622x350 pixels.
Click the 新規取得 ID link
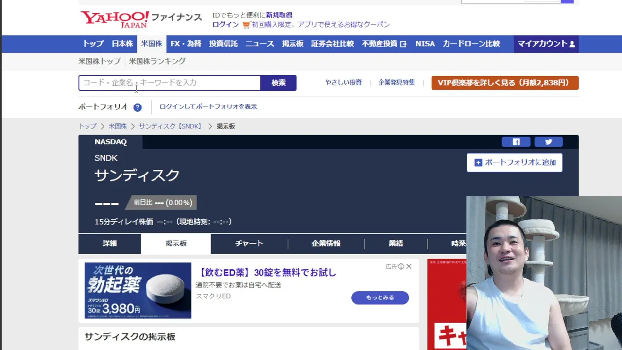click(x=279, y=15)
